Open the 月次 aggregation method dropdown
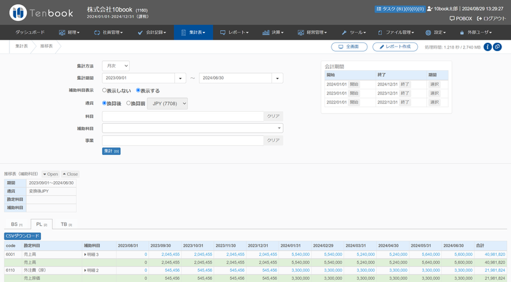 116,66
